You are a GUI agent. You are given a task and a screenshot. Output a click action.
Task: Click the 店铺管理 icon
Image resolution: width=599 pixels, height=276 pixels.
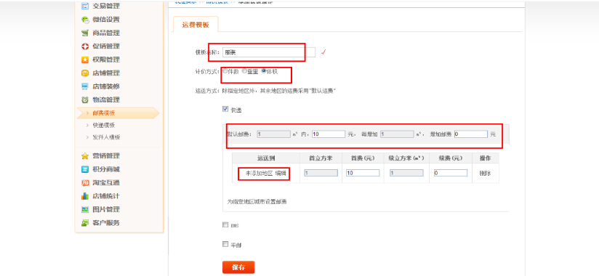(85, 73)
